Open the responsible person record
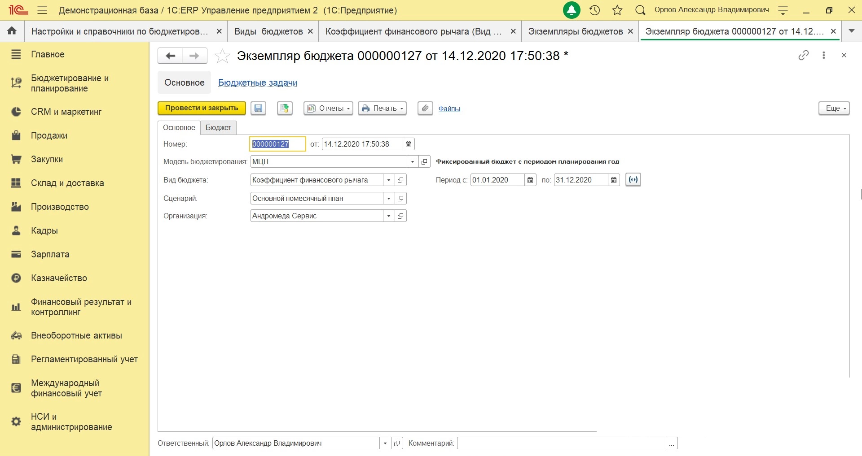 click(397, 443)
